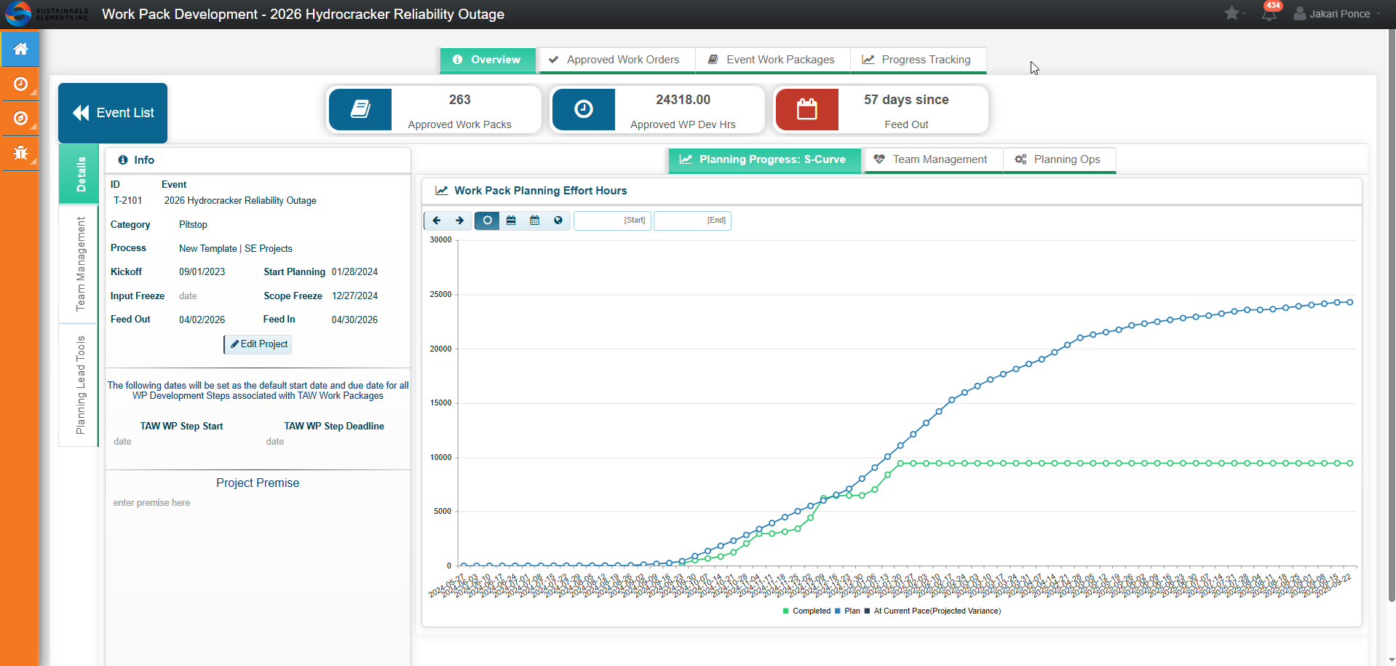Switch to Team Management chart tab

click(x=932, y=159)
